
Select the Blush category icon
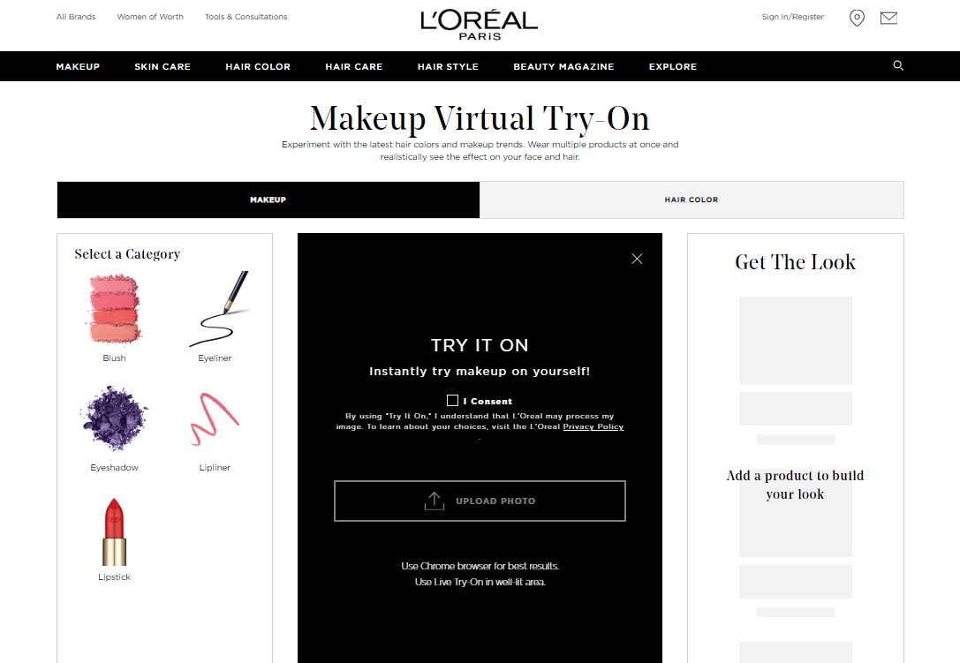[x=114, y=309]
